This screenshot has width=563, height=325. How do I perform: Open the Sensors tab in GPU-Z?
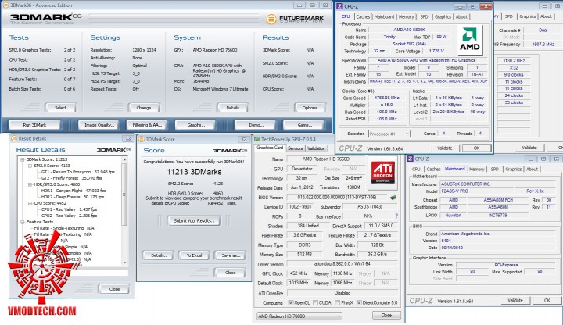(x=296, y=147)
